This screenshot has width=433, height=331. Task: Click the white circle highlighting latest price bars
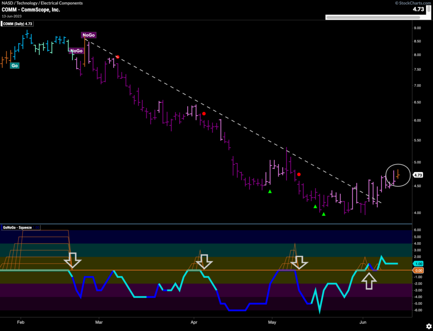tap(398, 174)
